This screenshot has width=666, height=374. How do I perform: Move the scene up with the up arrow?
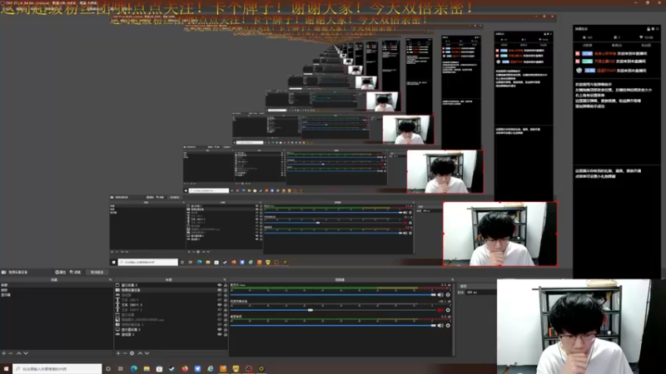coord(18,353)
